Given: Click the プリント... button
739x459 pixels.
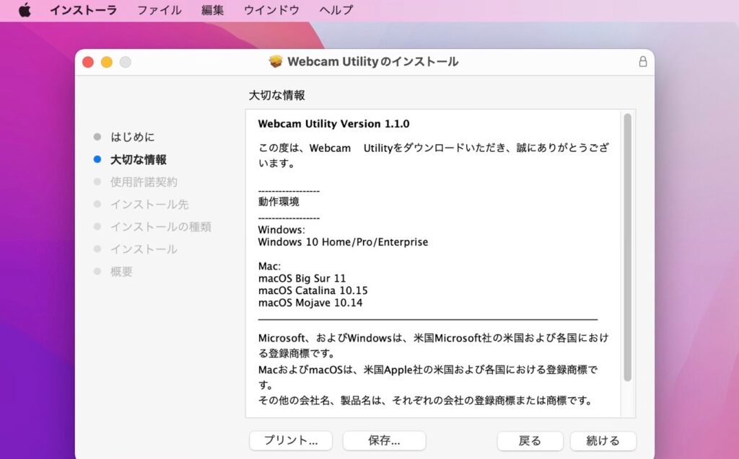Looking at the screenshot, I should click(x=290, y=440).
